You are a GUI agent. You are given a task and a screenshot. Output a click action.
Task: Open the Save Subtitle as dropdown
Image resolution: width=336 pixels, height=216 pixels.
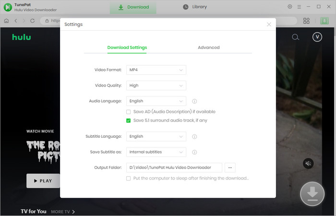click(156, 152)
